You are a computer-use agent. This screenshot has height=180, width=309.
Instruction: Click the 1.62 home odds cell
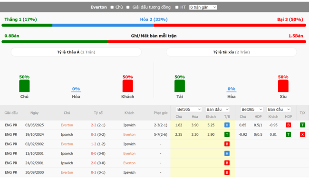179,125
